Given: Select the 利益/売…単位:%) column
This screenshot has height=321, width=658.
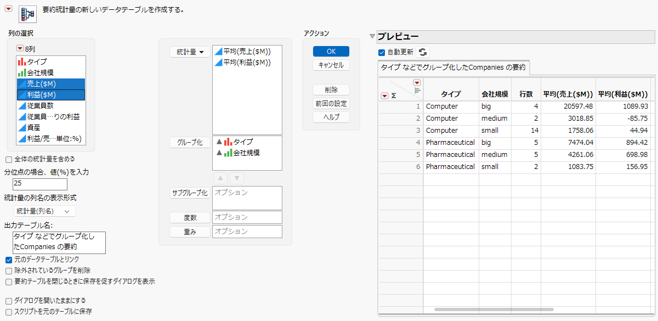Looking at the screenshot, I should click(x=51, y=138).
